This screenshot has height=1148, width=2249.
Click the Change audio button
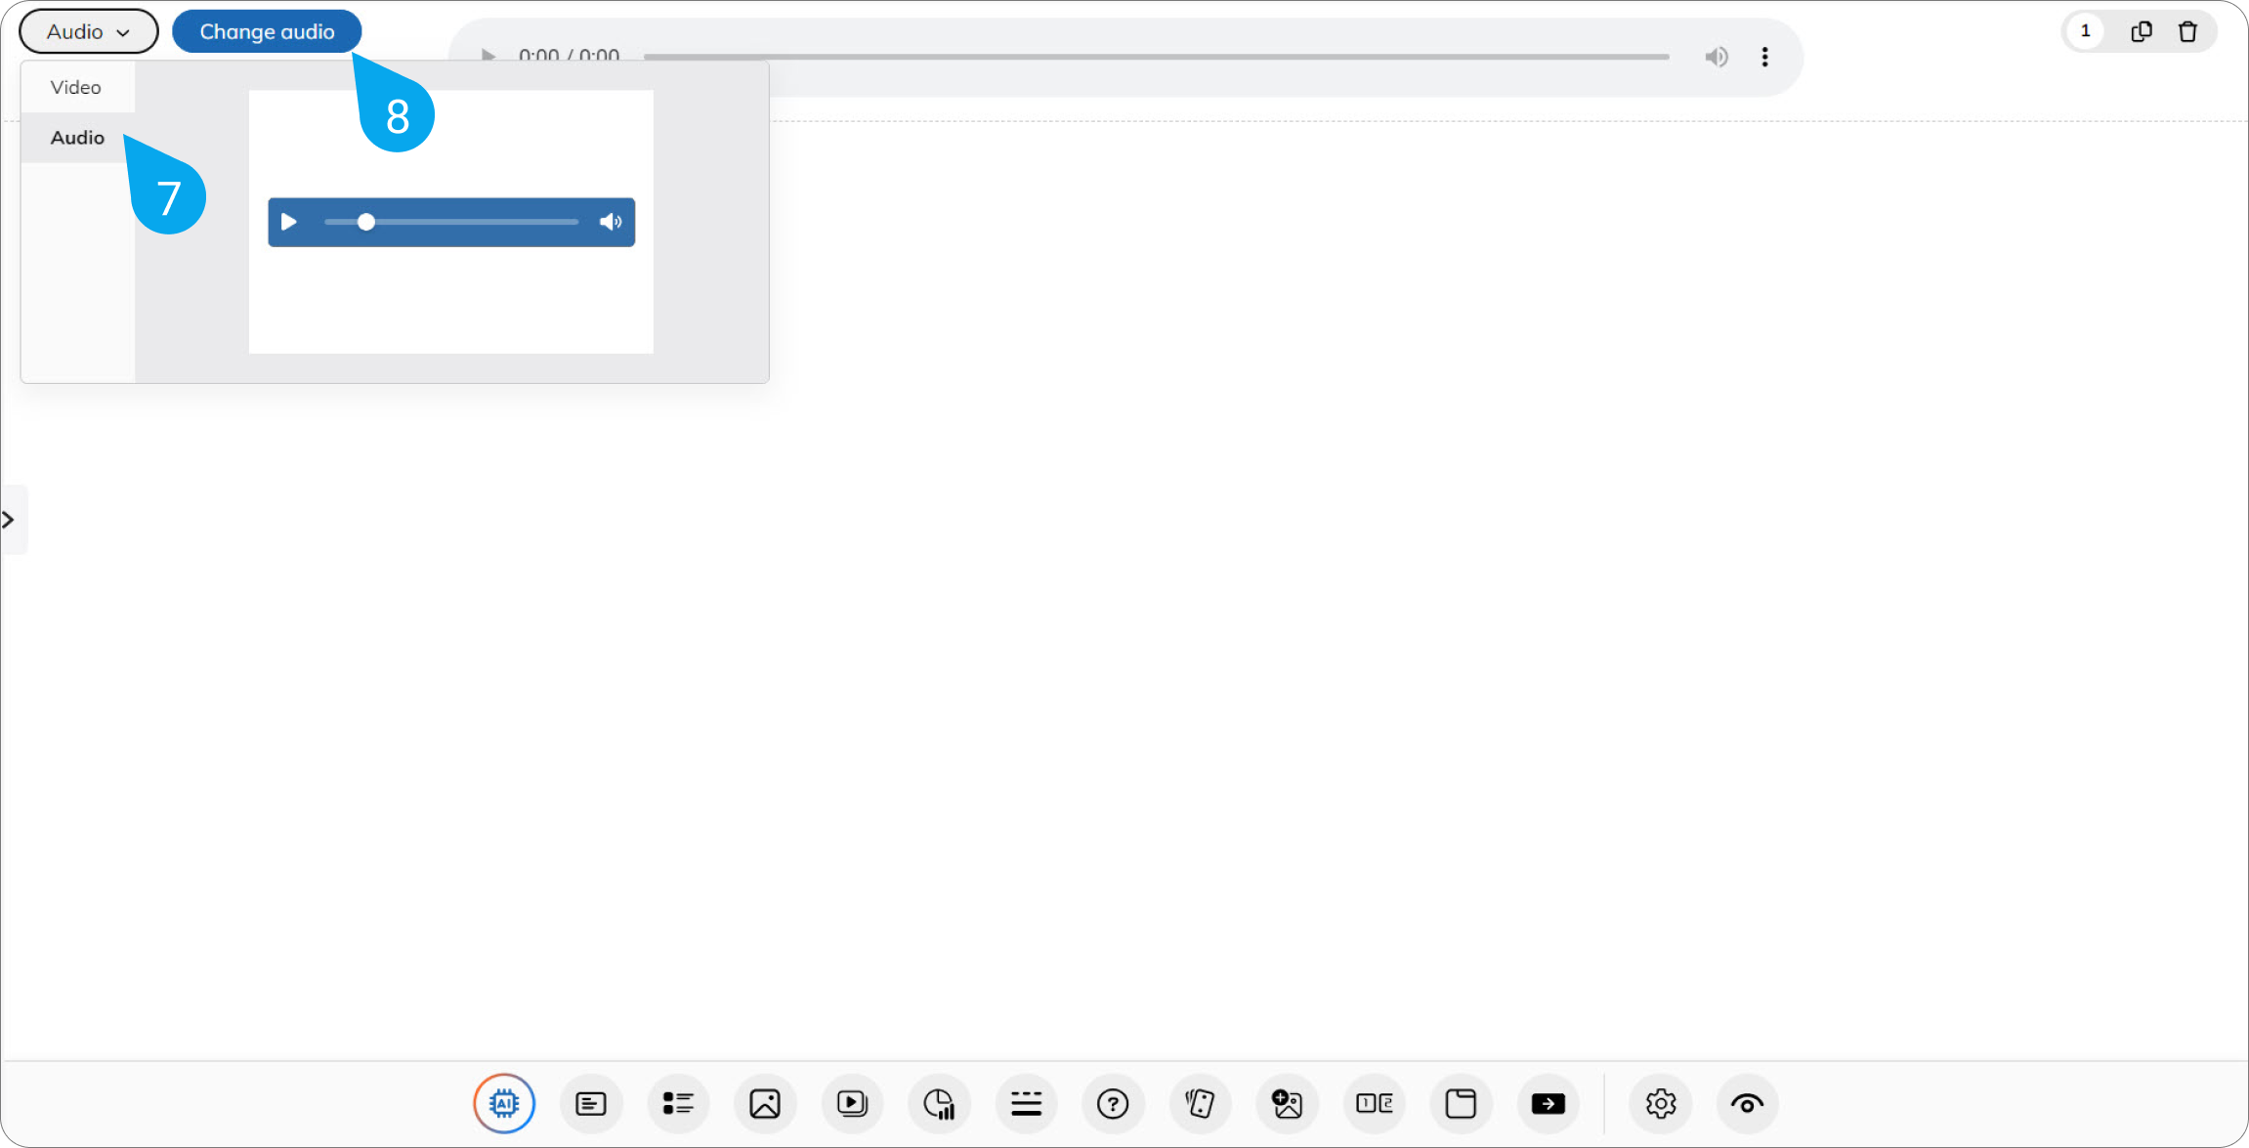pos(267,31)
